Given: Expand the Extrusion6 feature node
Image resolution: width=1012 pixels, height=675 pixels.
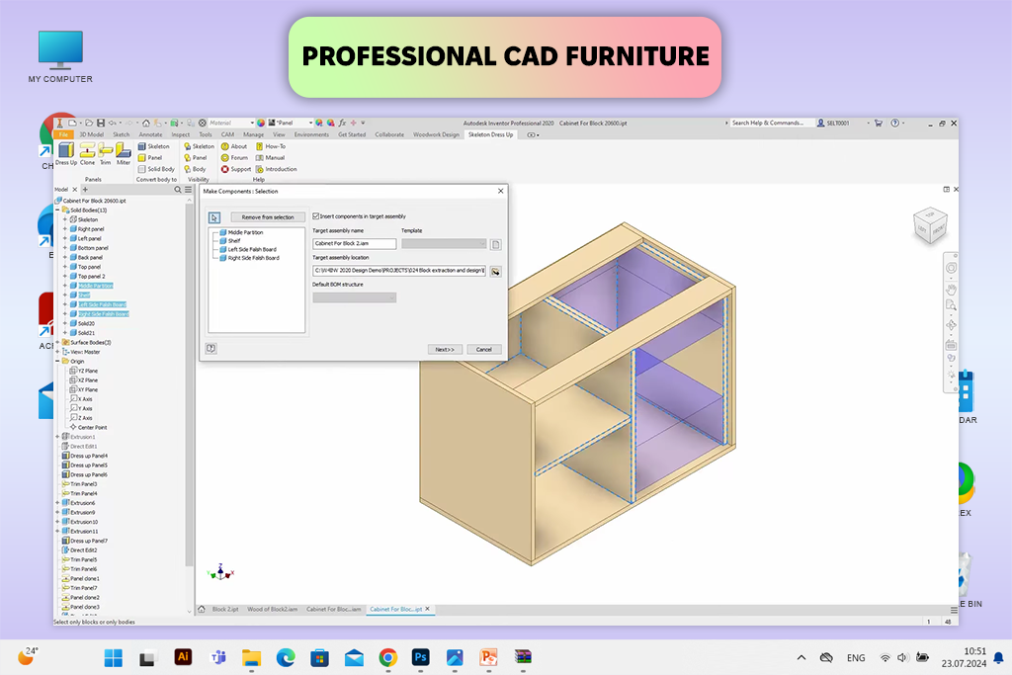Looking at the screenshot, I should pyautogui.click(x=57, y=503).
